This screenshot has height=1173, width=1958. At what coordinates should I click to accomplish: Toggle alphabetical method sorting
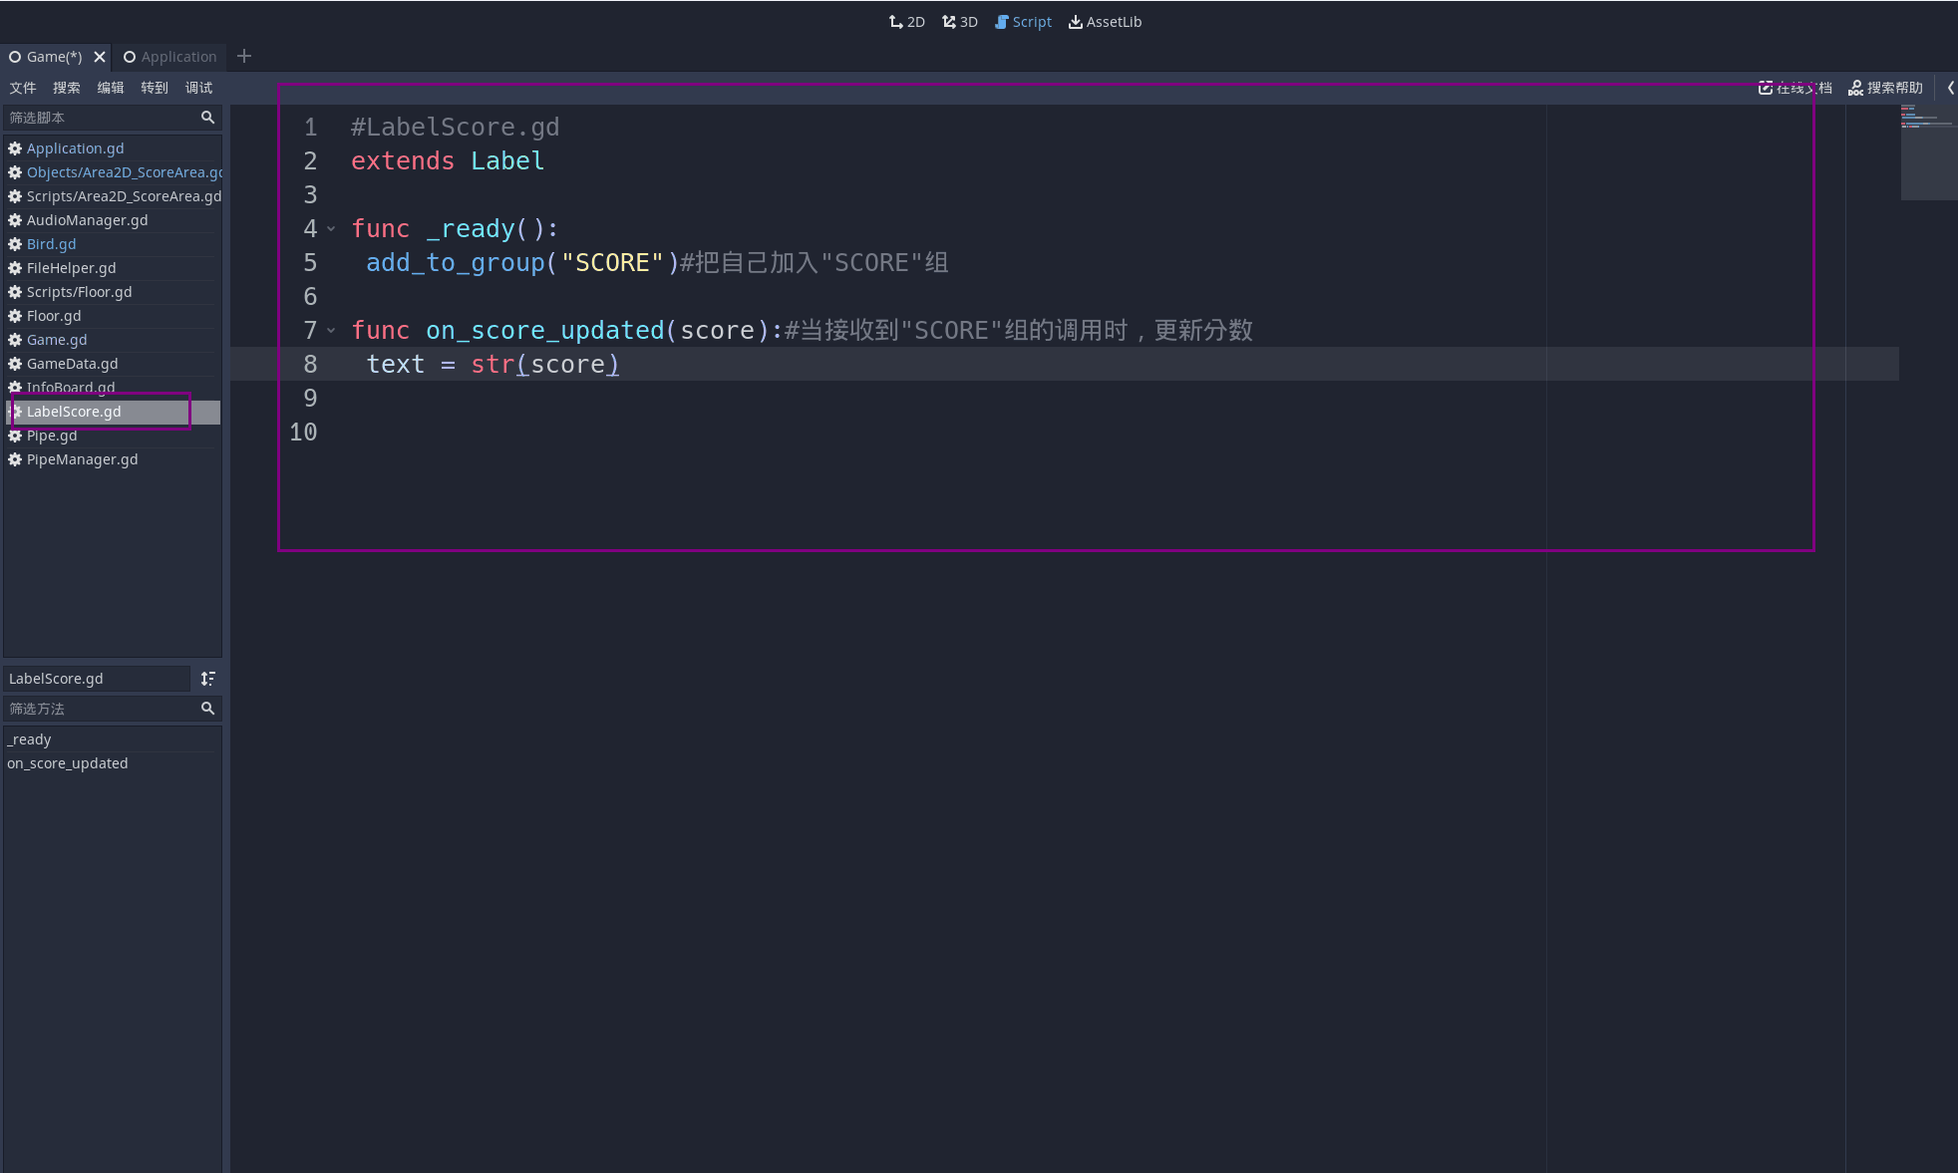click(207, 679)
